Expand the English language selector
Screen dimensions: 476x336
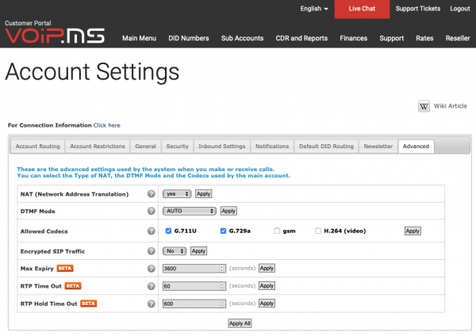(x=314, y=9)
